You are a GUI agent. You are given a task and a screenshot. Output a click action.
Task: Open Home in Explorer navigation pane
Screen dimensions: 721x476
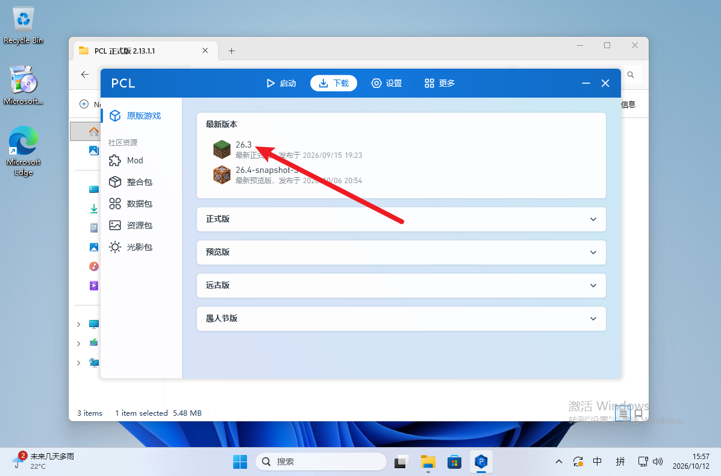pyautogui.click(x=94, y=131)
